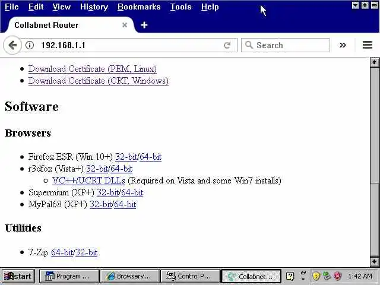380x285 pixels.
Task: Open site information icon in address bar
Action: (x=30, y=45)
